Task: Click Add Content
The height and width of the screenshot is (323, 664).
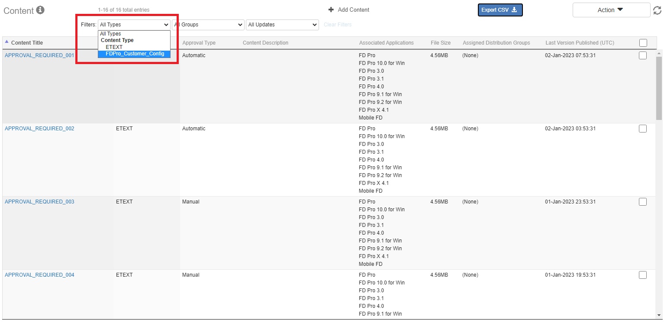Action: tap(353, 10)
